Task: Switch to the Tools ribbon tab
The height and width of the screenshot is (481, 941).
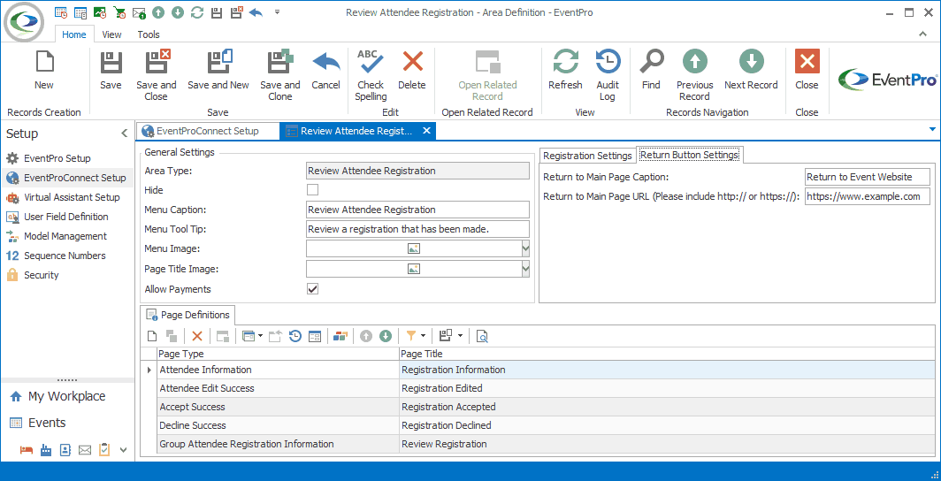Action: [149, 34]
